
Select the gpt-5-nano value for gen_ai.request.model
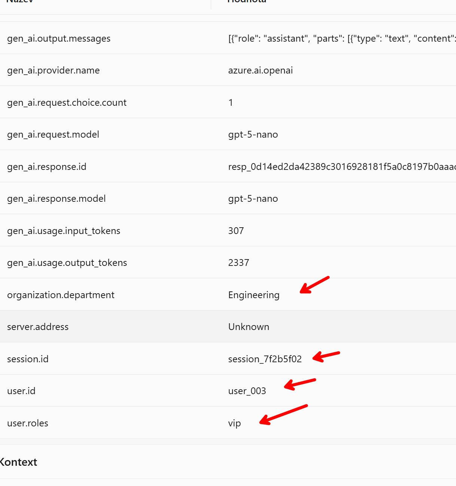pyautogui.click(x=253, y=135)
